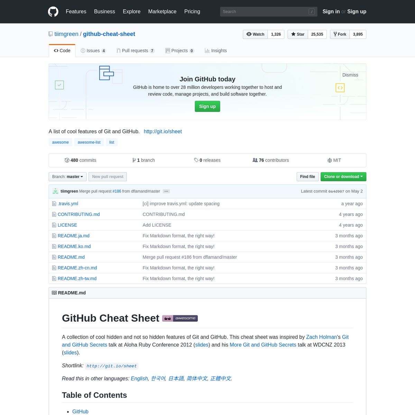Viewport: 415px width, 415px height.
Task: Star the github-cheat-sheet repository
Action: 298,34
